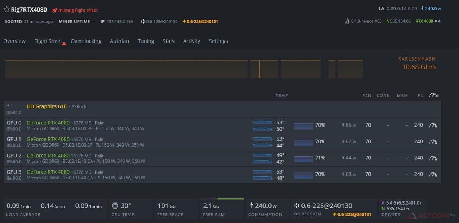The image size is (459, 223).
Task: Click GPU 1 power draw 62 w
Action: click(x=349, y=141)
